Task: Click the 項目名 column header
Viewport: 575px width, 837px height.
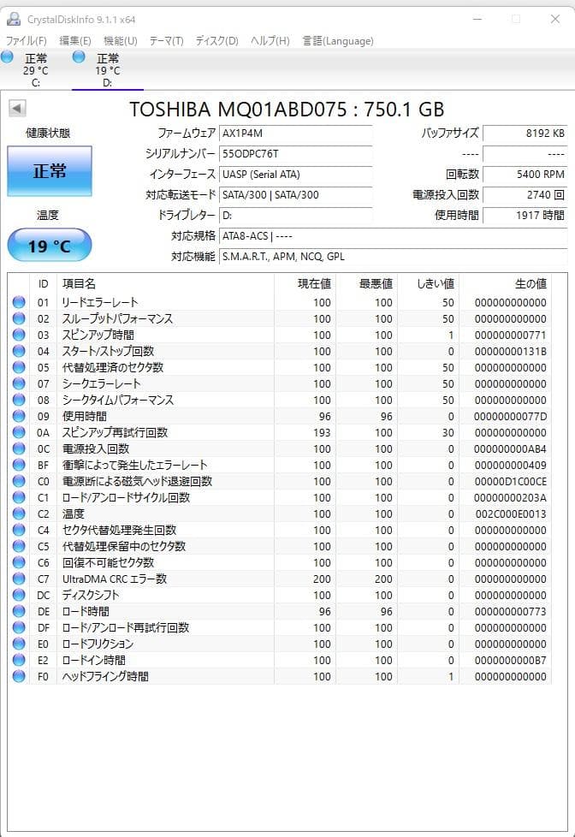Action: (165, 283)
